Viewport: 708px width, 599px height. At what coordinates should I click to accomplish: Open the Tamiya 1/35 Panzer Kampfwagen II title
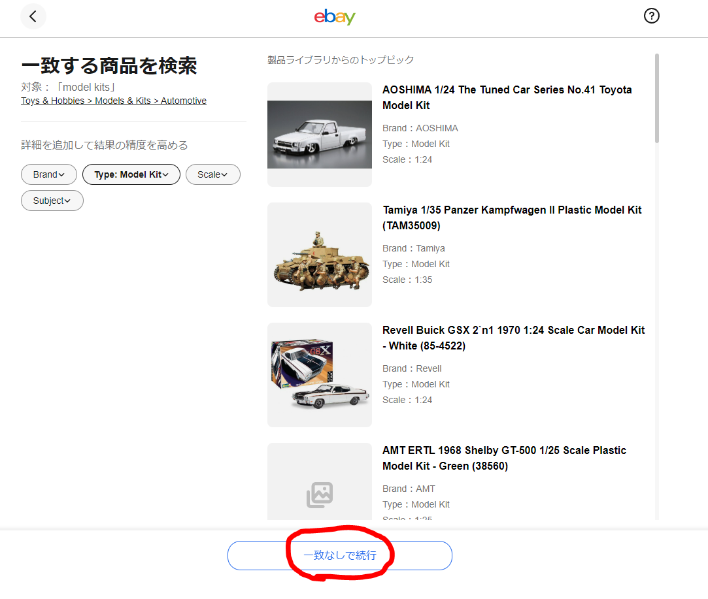[513, 218]
